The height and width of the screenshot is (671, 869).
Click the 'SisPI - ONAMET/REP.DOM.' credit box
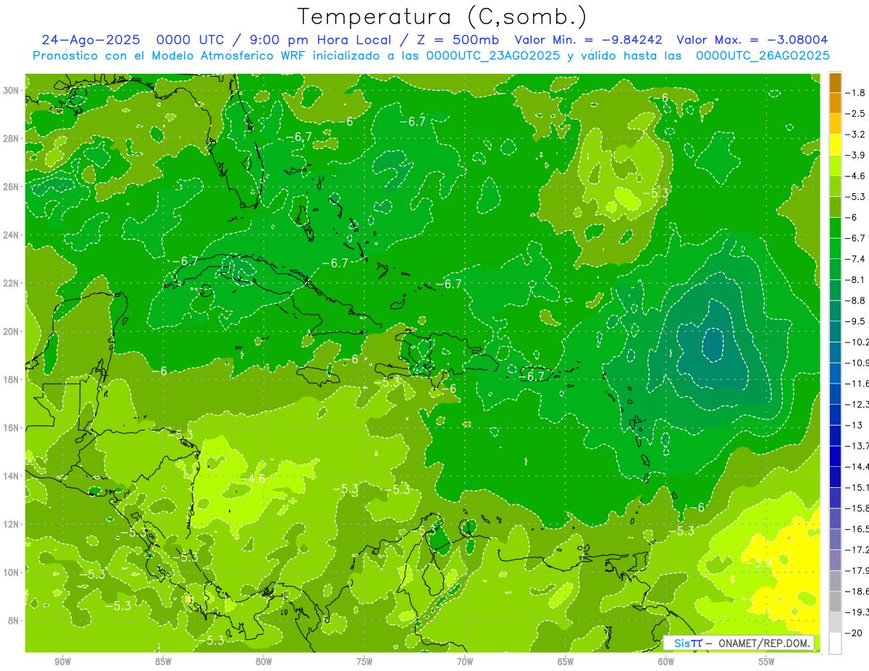[x=739, y=643]
